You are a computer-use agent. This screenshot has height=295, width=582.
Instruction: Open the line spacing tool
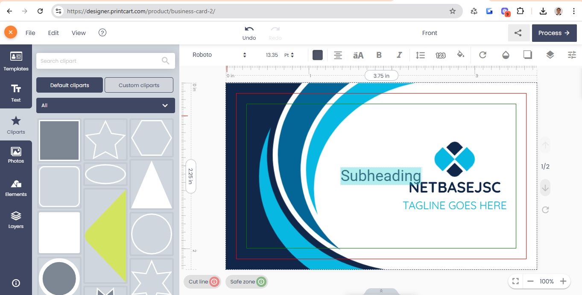point(420,55)
